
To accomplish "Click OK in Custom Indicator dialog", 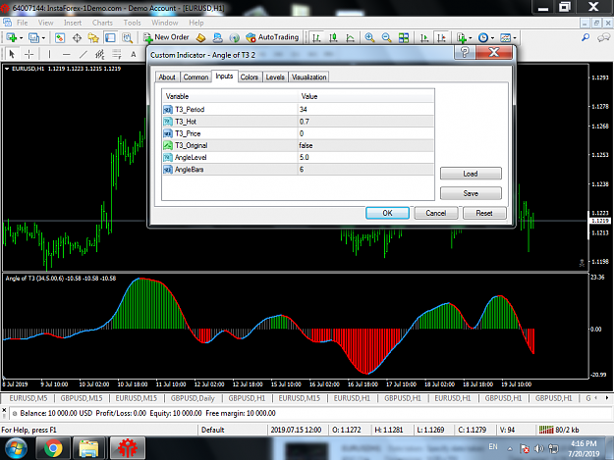I will pyautogui.click(x=387, y=213).
